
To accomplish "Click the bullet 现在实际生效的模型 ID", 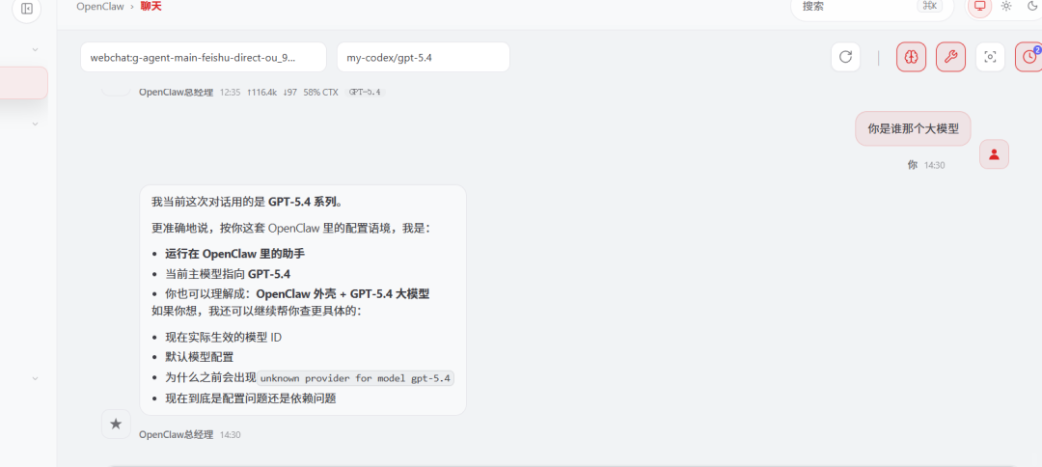I will 223,337.
